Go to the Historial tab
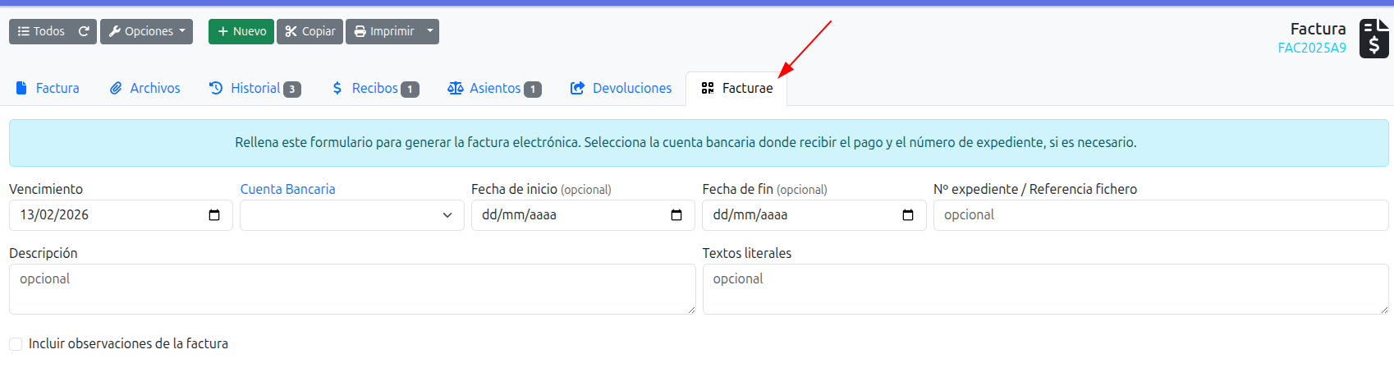Viewport: 1394px width, 368px height. (x=255, y=88)
